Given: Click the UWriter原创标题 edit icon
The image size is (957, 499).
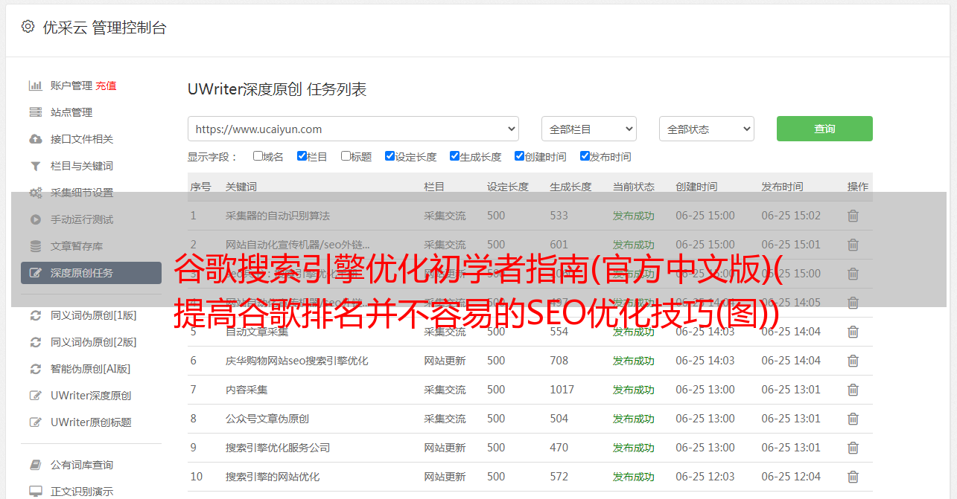Looking at the screenshot, I should pos(35,422).
